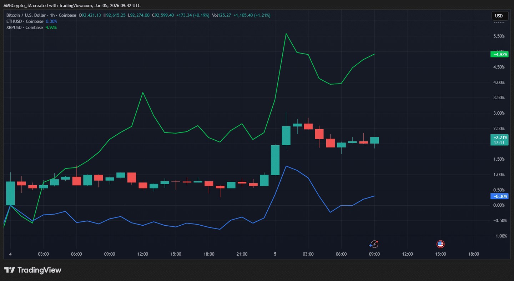Image resolution: width=514 pixels, height=281 pixels.
Task: Click the crypto news event icon at 09:00
Action: pyautogui.click(x=374, y=244)
